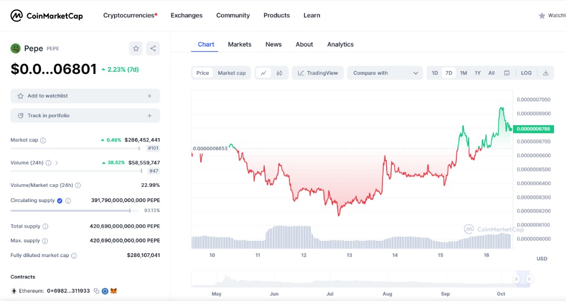Open the Compare with dropdown
566x301 pixels.
click(x=385, y=73)
